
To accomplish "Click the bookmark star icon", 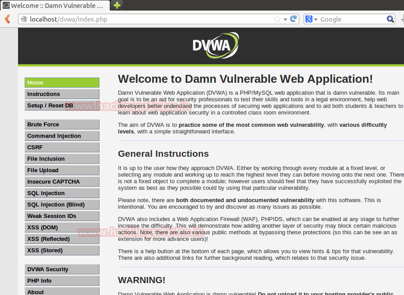I will (x=277, y=19).
